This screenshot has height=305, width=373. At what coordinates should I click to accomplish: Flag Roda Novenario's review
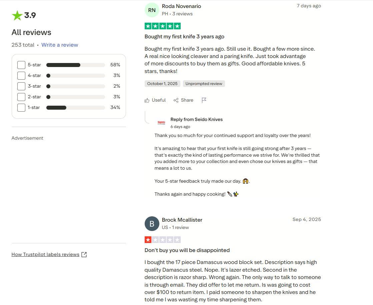204,100
